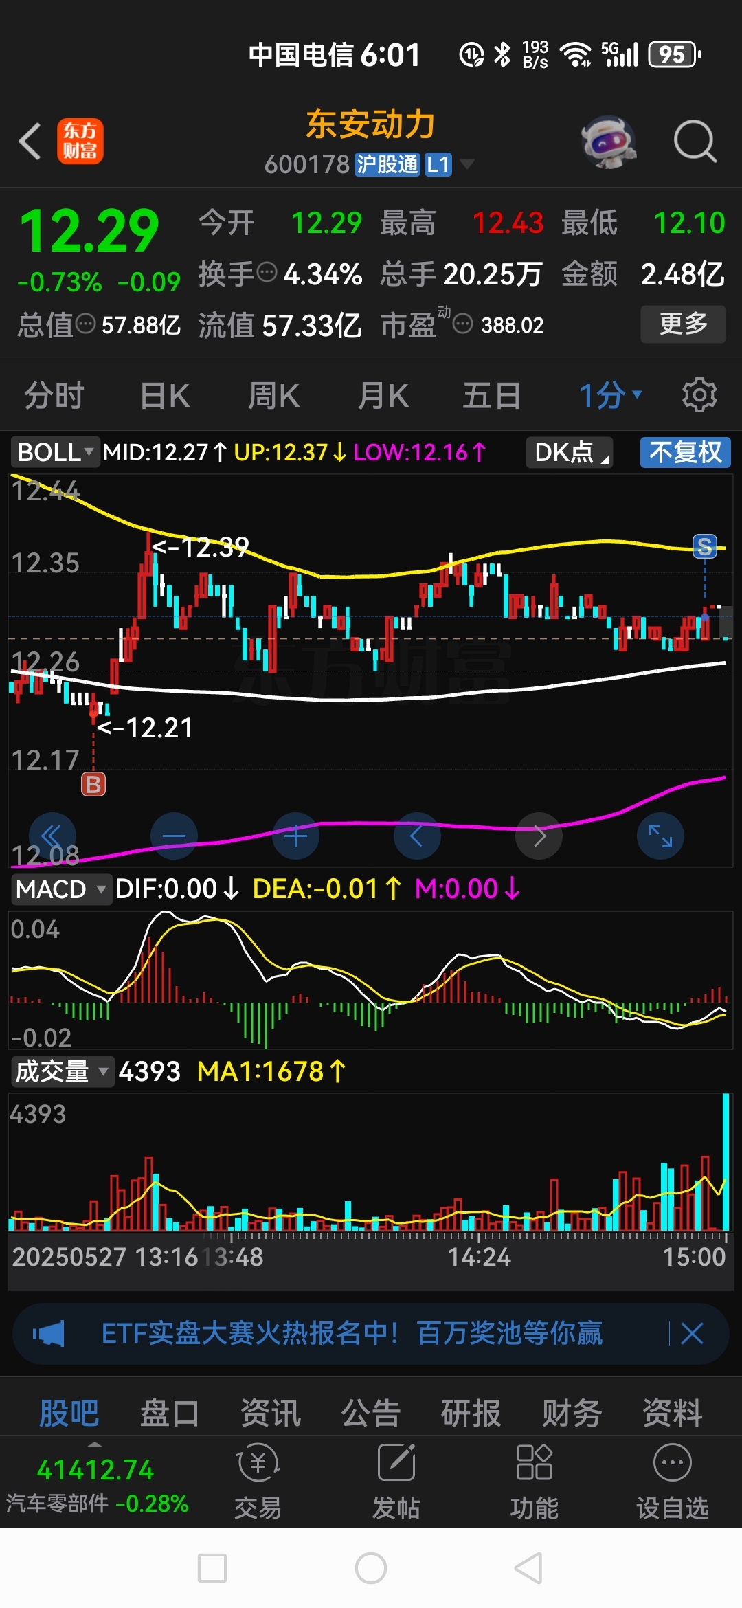The image size is (742, 1608).
Task: Tap 流值 57.33亿 value
Action: pyautogui.click(x=311, y=325)
